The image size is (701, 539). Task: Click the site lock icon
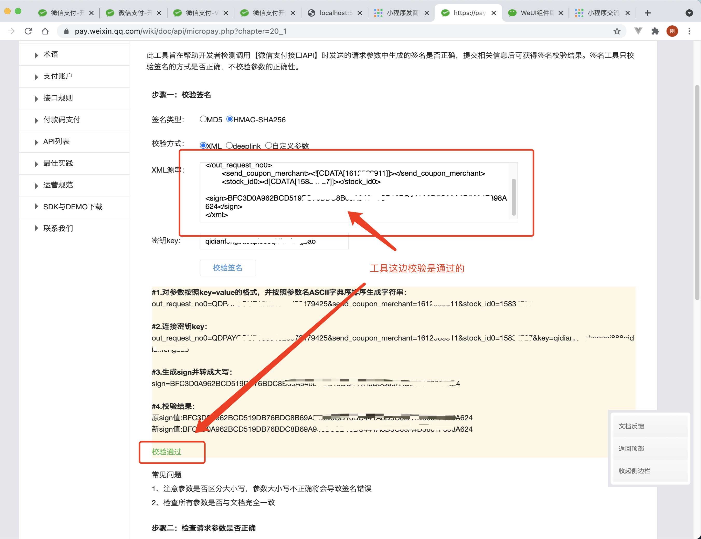[x=66, y=31]
